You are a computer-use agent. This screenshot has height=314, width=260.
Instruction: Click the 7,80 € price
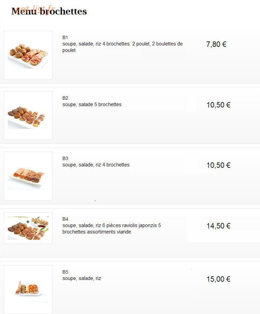pyautogui.click(x=216, y=44)
